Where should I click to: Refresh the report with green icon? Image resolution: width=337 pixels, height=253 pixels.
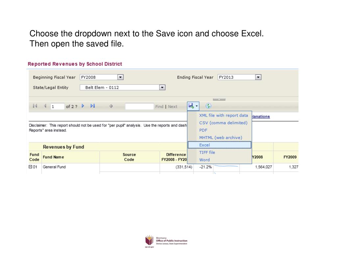point(208,106)
